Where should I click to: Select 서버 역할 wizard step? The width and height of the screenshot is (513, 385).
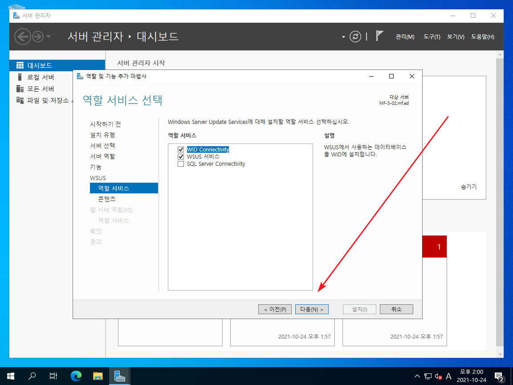[102, 156]
